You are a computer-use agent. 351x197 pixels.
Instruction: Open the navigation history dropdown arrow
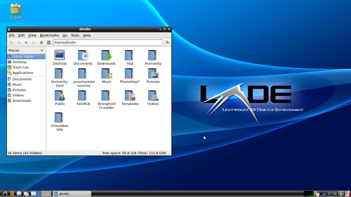(x=26, y=43)
